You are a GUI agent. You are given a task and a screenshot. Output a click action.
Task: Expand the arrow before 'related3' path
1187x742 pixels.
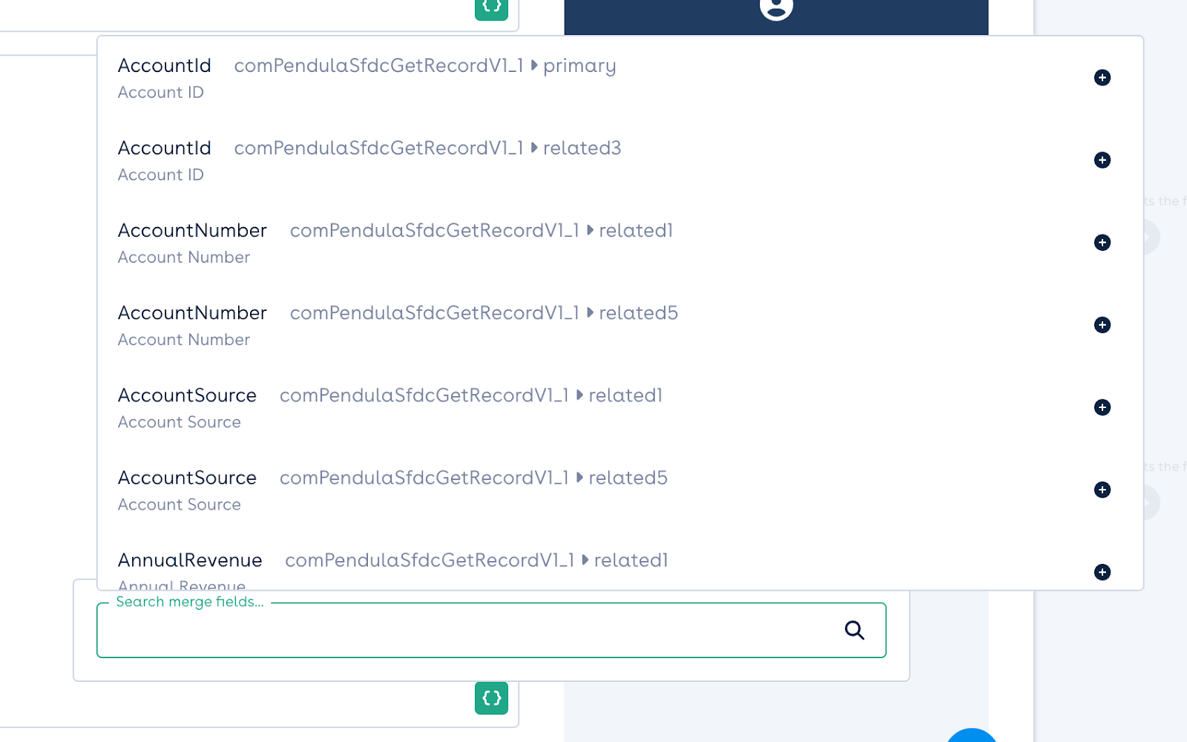click(x=533, y=148)
